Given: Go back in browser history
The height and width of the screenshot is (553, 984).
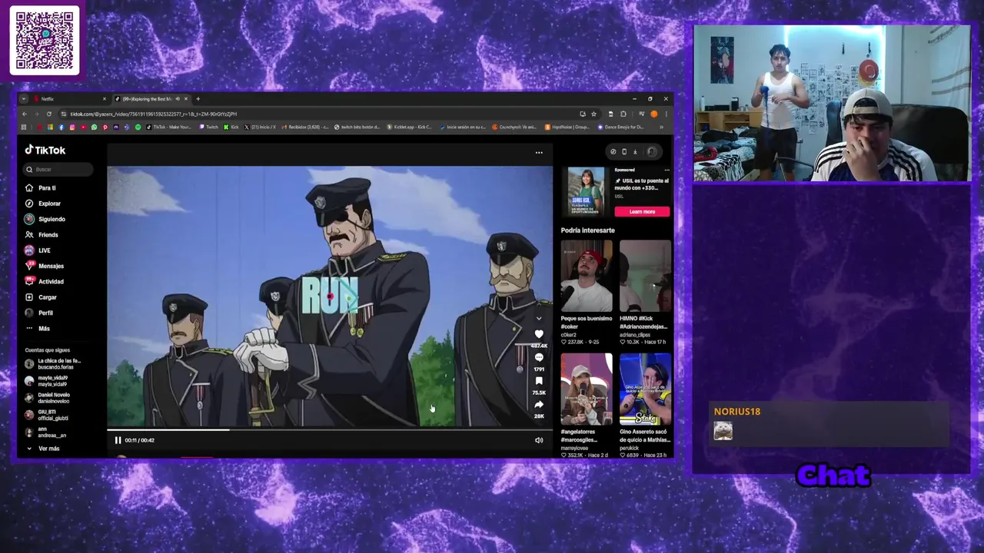Looking at the screenshot, I should 24,114.
